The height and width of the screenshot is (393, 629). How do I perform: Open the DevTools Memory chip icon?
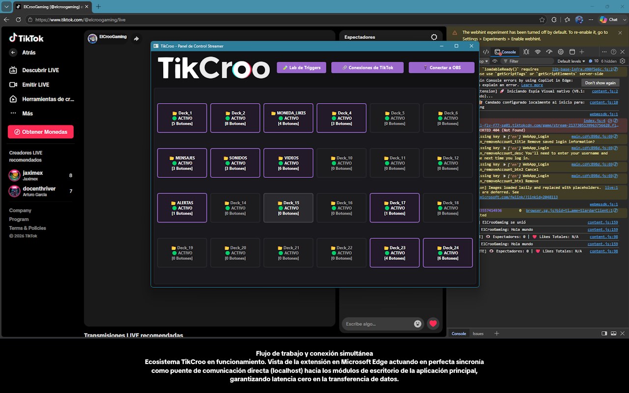(561, 52)
